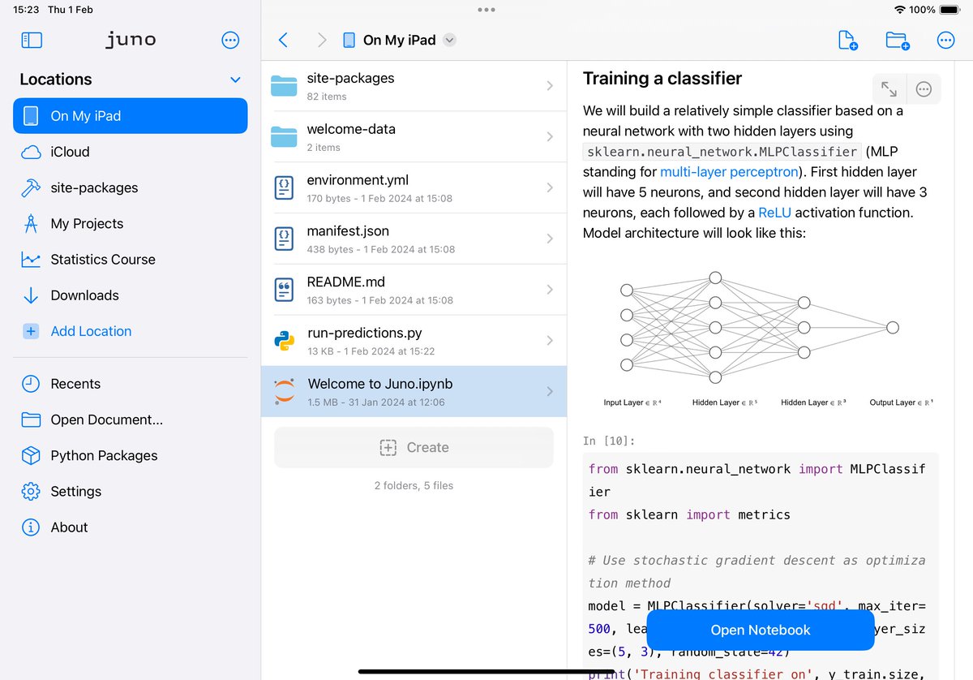The height and width of the screenshot is (680, 973).
Task: Click the down-arrow icon for Downloads
Action: click(x=31, y=295)
